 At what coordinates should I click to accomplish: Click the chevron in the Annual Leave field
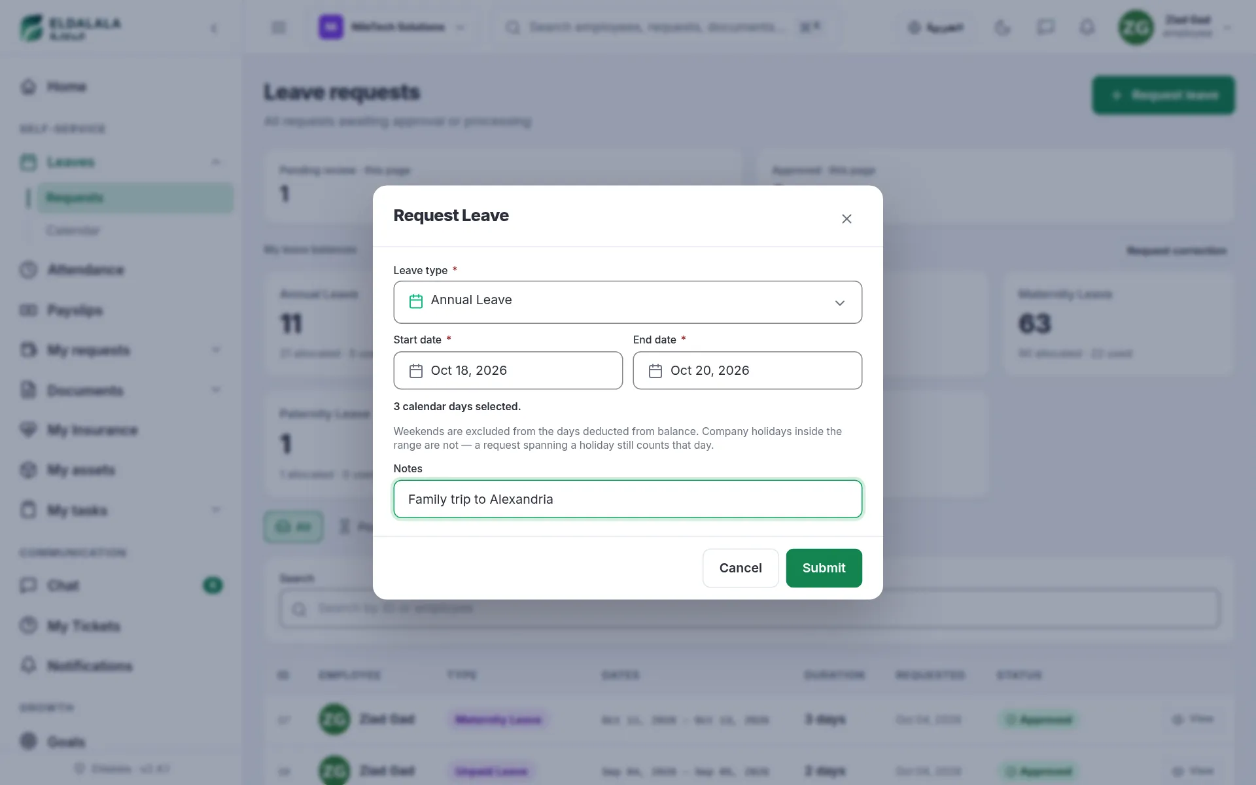tap(839, 303)
